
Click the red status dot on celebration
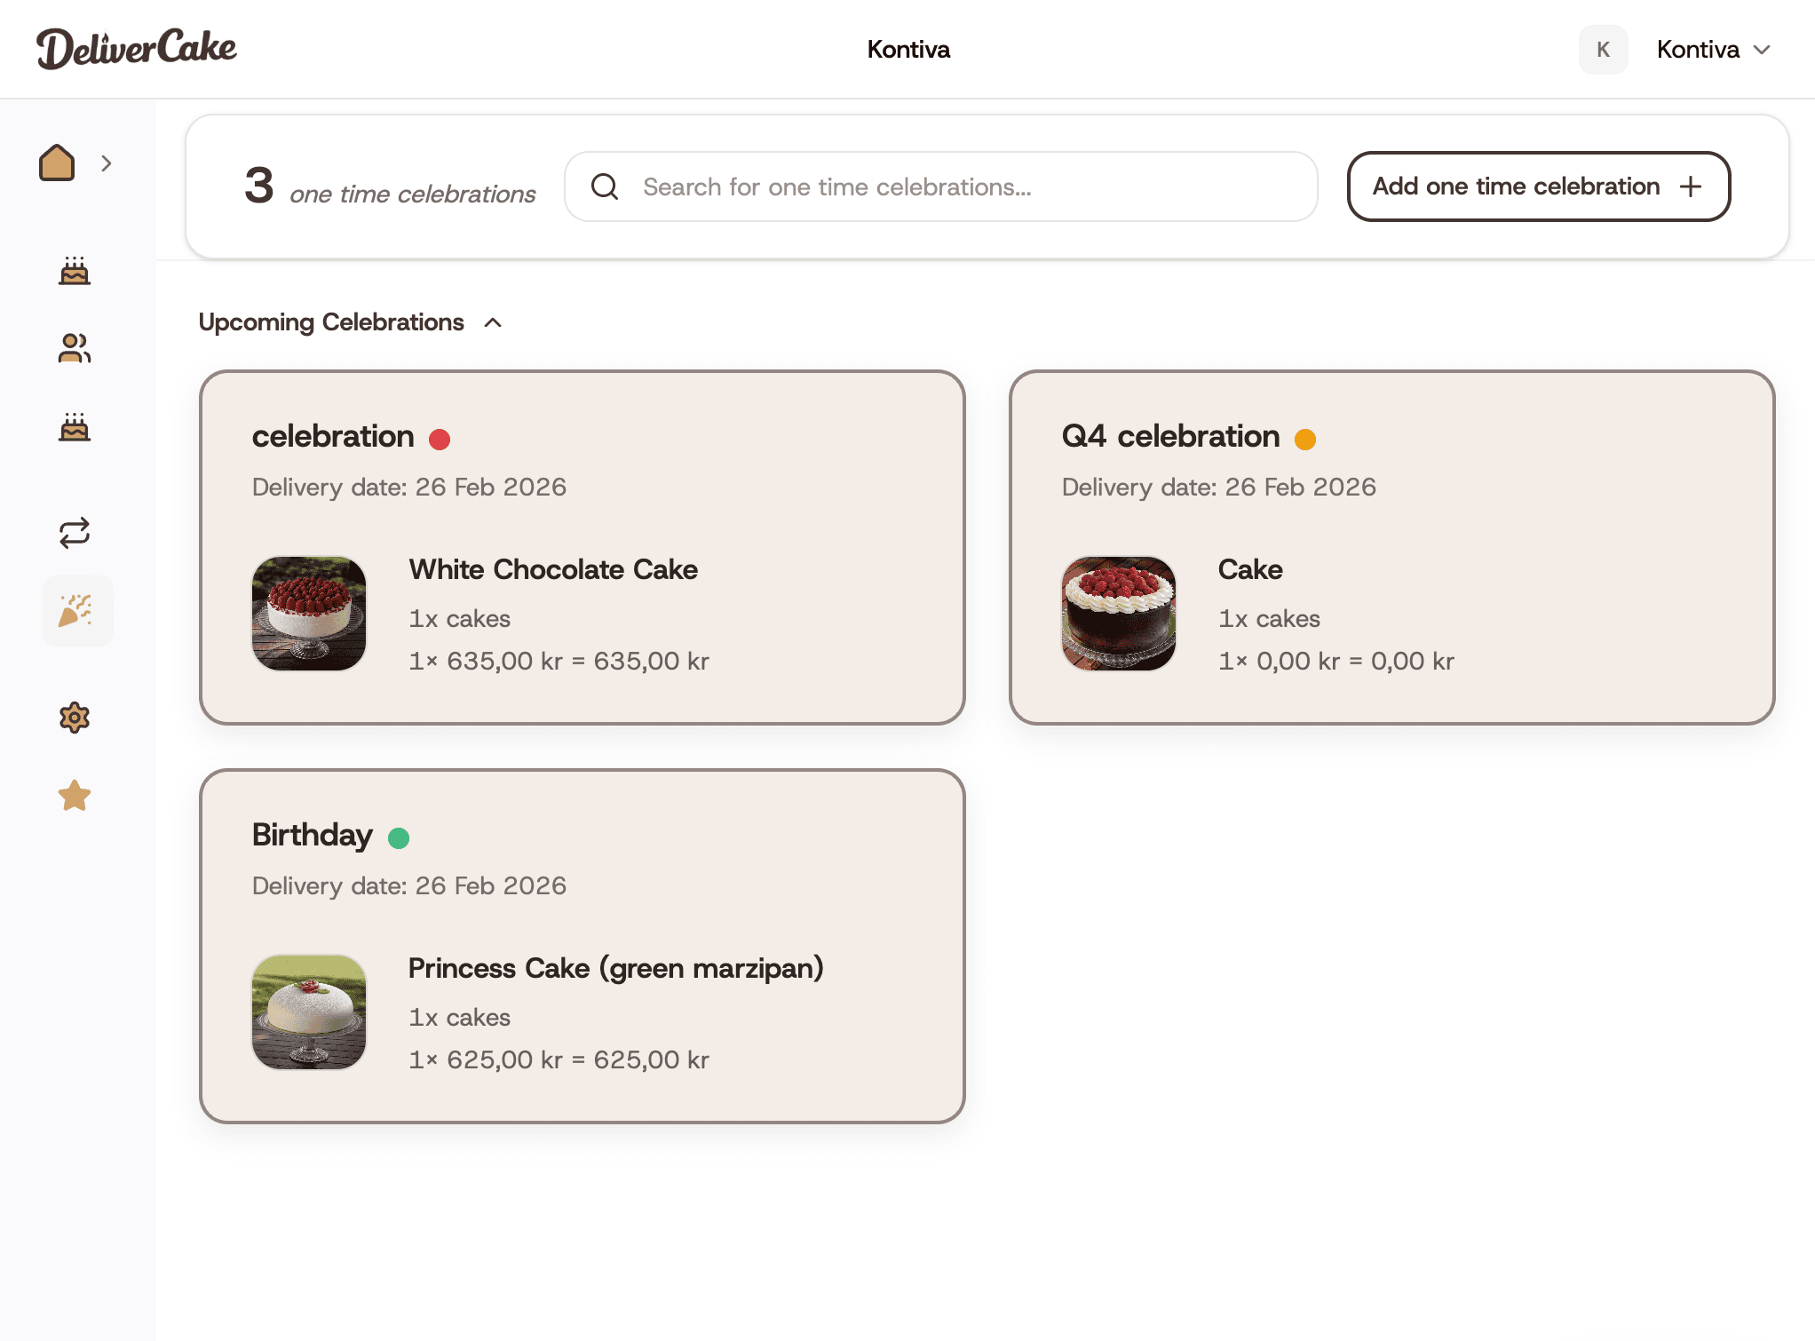click(x=440, y=439)
